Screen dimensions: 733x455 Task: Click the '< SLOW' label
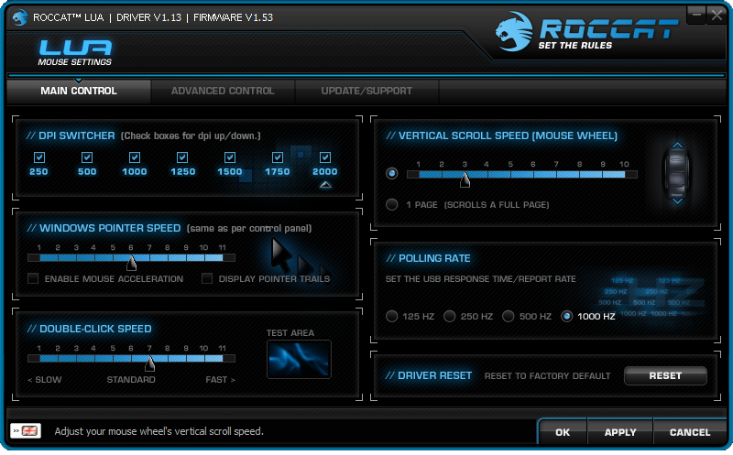(x=44, y=379)
